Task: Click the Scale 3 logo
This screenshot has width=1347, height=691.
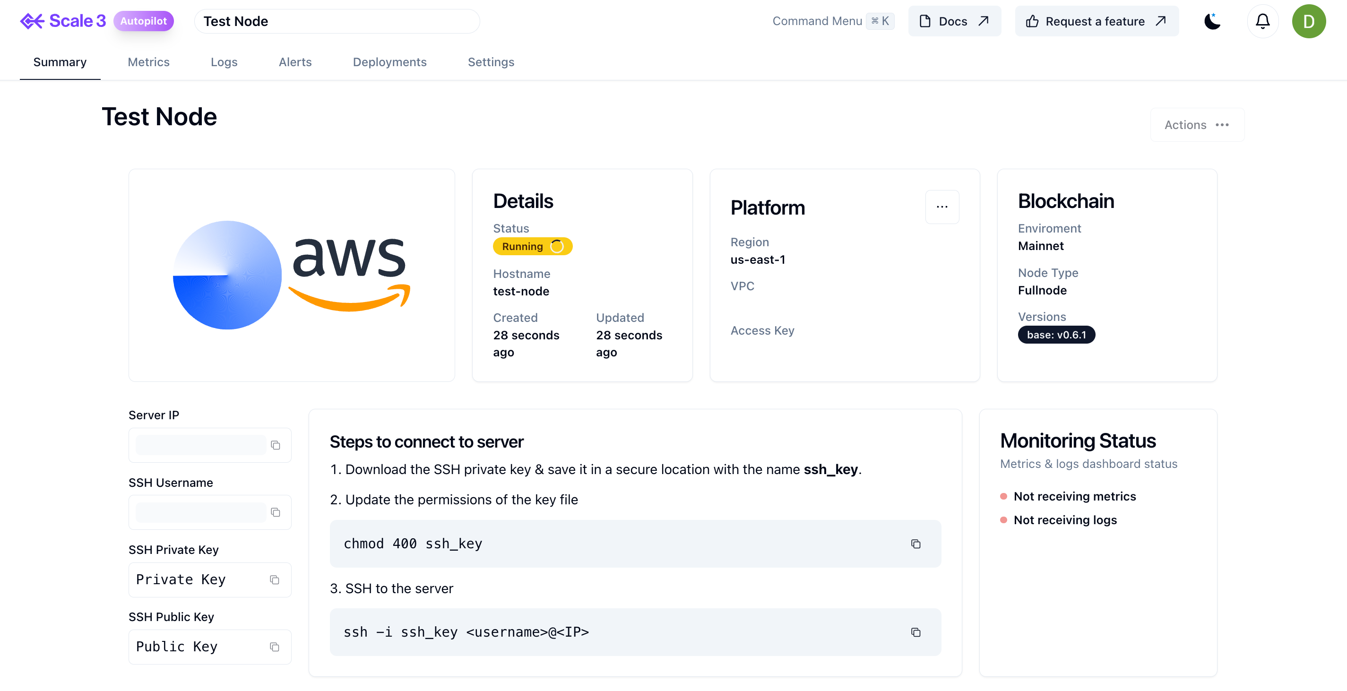Action: pyautogui.click(x=63, y=21)
